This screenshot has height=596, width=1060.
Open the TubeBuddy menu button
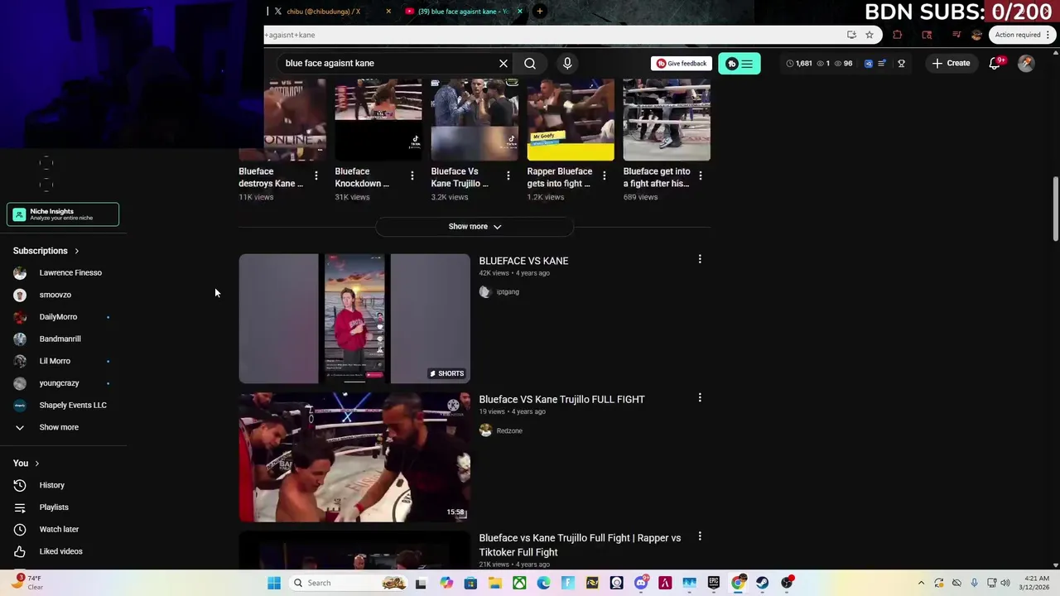pos(740,63)
